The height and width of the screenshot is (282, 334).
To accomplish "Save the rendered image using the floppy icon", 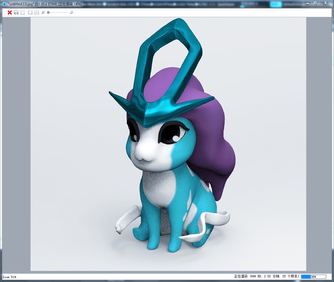I will [16, 12].
